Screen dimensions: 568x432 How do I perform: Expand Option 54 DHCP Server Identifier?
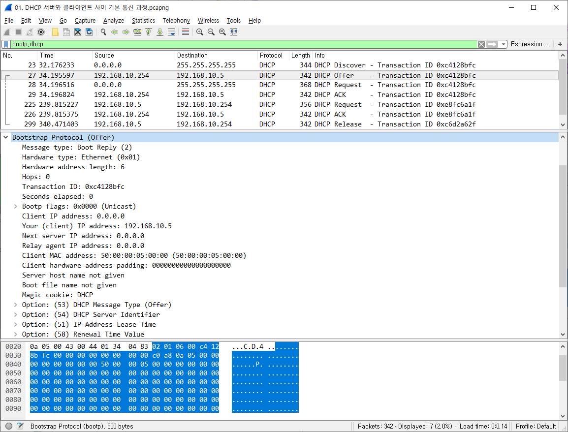point(16,315)
